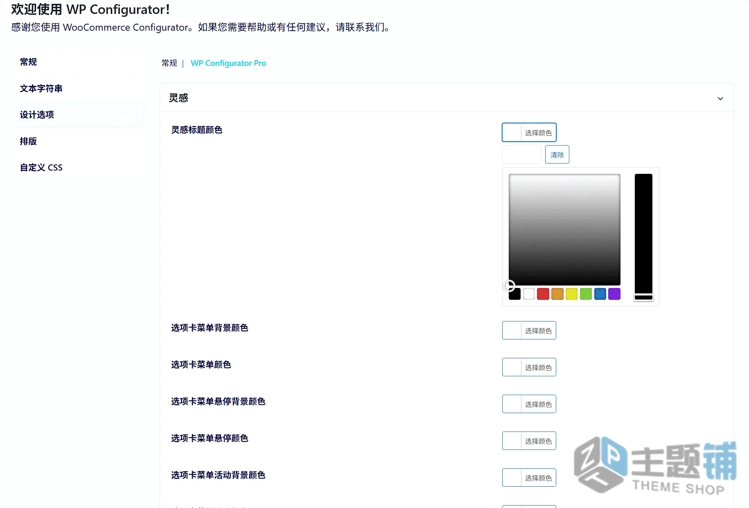Click 选择颜色 for 选项卡菜单背景颜色
Image resolution: width=749 pixels, height=508 pixels.
click(x=529, y=330)
